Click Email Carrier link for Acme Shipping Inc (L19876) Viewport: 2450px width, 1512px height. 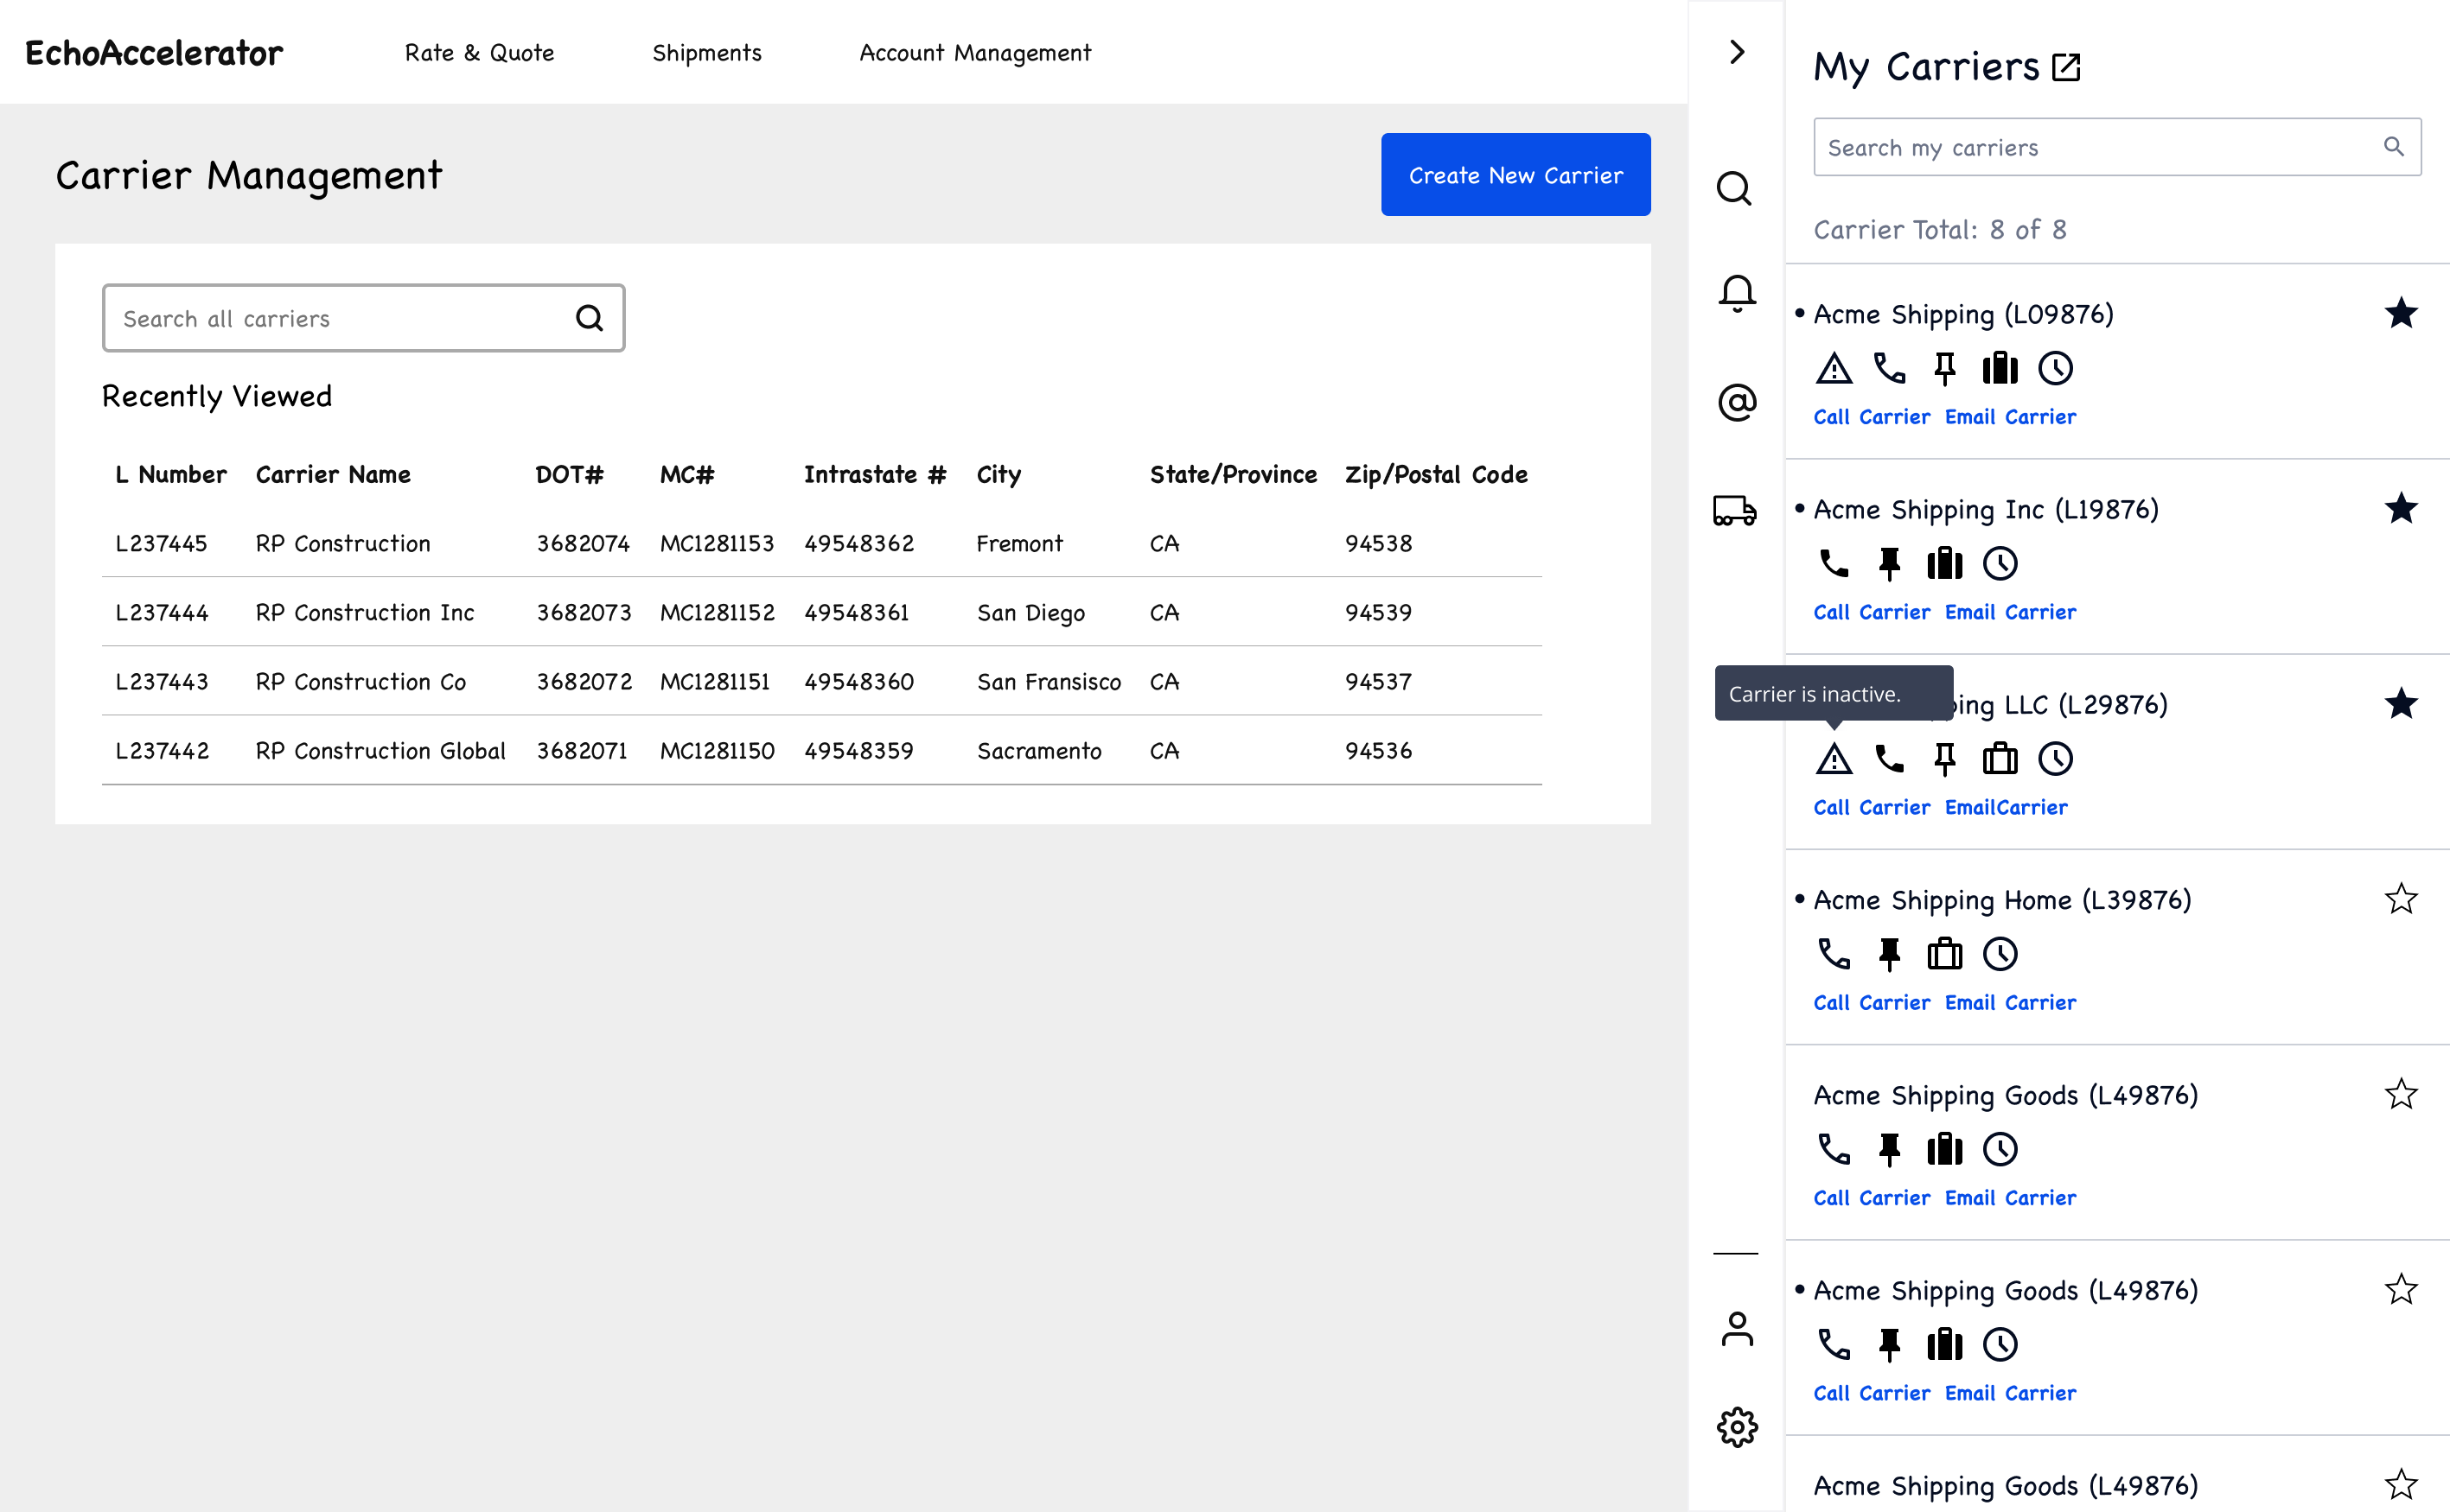click(2009, 612)
